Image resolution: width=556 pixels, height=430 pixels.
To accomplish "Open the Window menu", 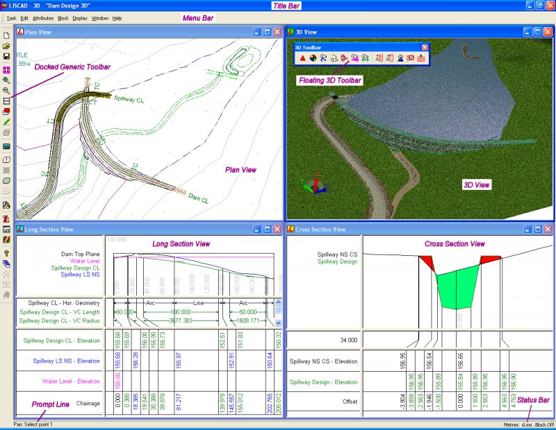I will (100, 18).
